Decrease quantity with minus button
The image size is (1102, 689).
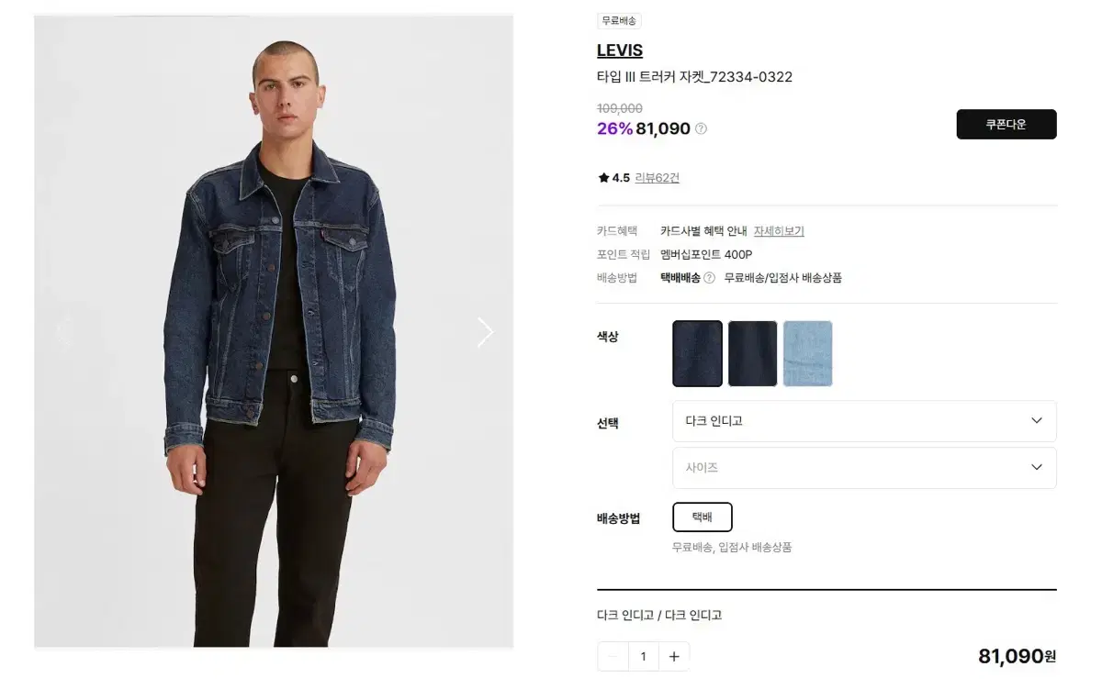click(613, 656)
